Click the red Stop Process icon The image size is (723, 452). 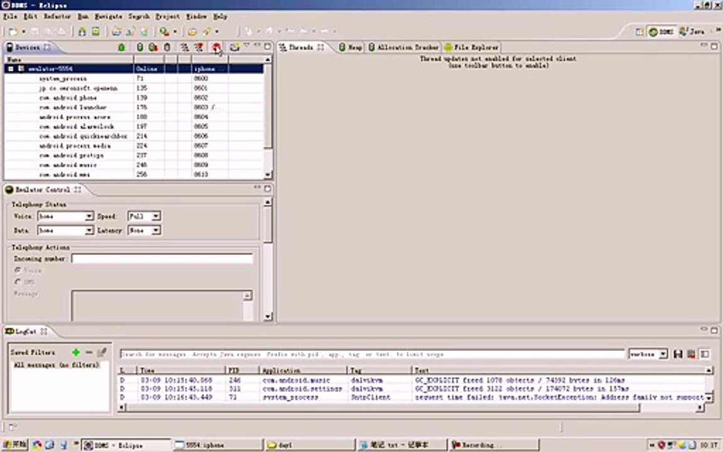[217, 47]
